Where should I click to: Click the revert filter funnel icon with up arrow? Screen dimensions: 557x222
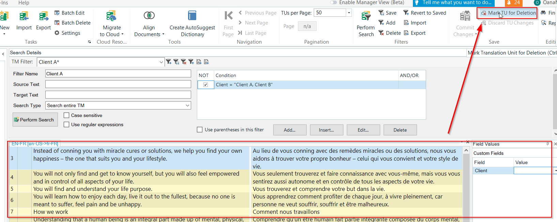pyautogui.click(x=191, y=62)
